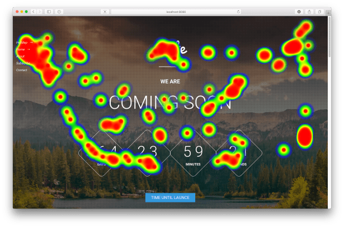This screenshot has height=227, width=344.
Task: Click the history clock toolbar icon
Action: tap(59, 11)
